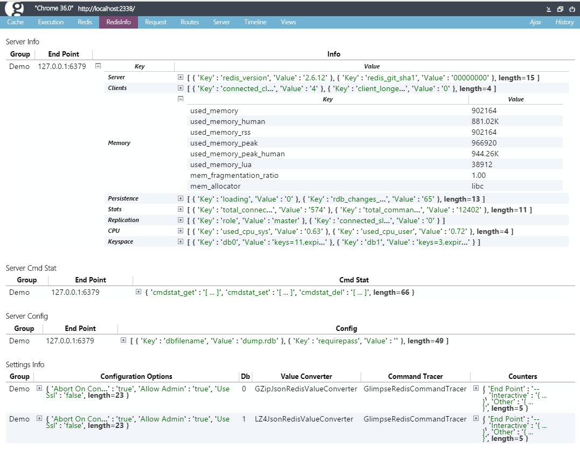The height and width of the screenshot is (456, 580).
Task: Expand Counters for GZipJsonRedisValueConverter row
Action: point(476,388)
